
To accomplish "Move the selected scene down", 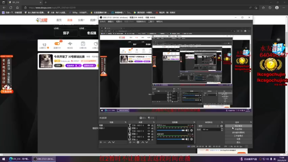I will (x=113, y=142).
